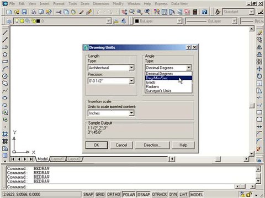Click OK in Drawing Units dialog

tap(97, 145)
